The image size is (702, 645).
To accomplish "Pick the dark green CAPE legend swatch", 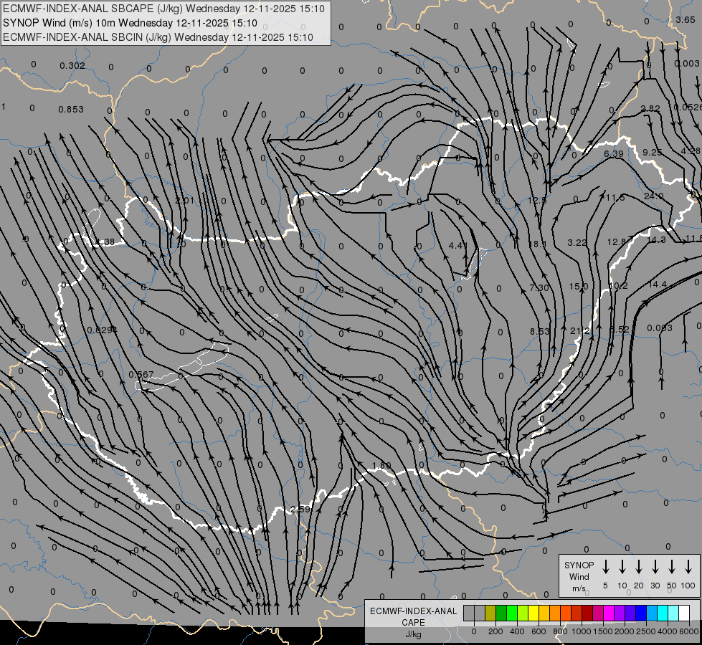I will [501, 613].
